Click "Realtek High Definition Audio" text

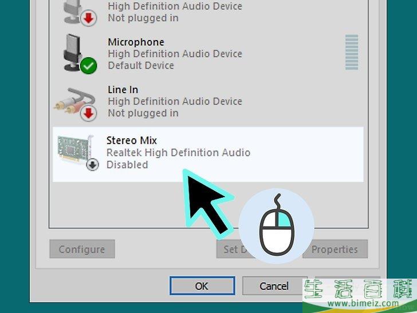(x=178, y=152)
